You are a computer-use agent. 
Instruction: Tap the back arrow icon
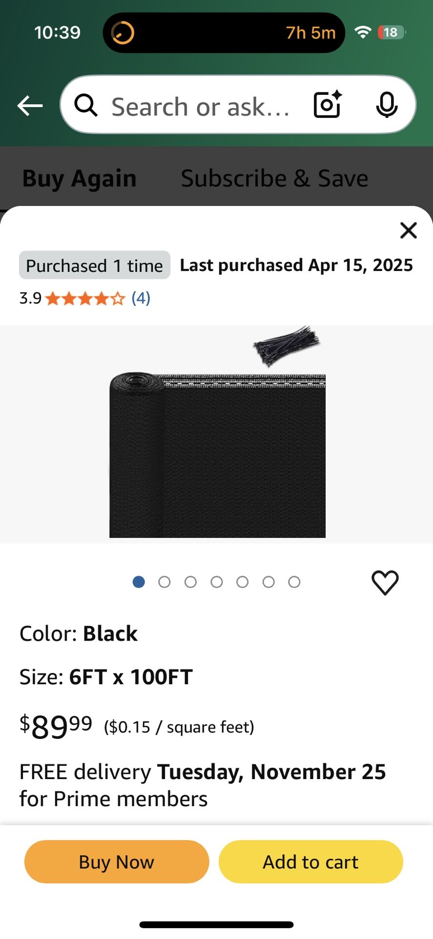click(x=30, y=106)
